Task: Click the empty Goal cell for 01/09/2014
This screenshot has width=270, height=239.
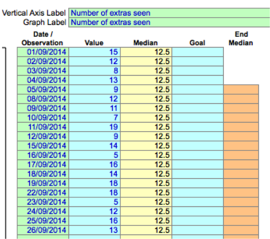Action: point(198,52)
